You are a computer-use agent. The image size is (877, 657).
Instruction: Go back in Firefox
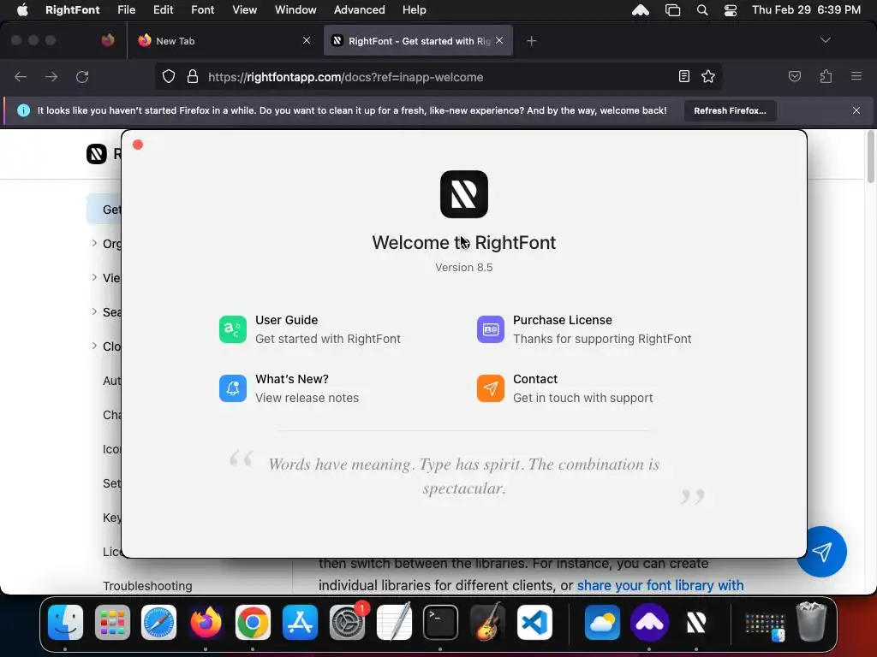pos(21,76)
